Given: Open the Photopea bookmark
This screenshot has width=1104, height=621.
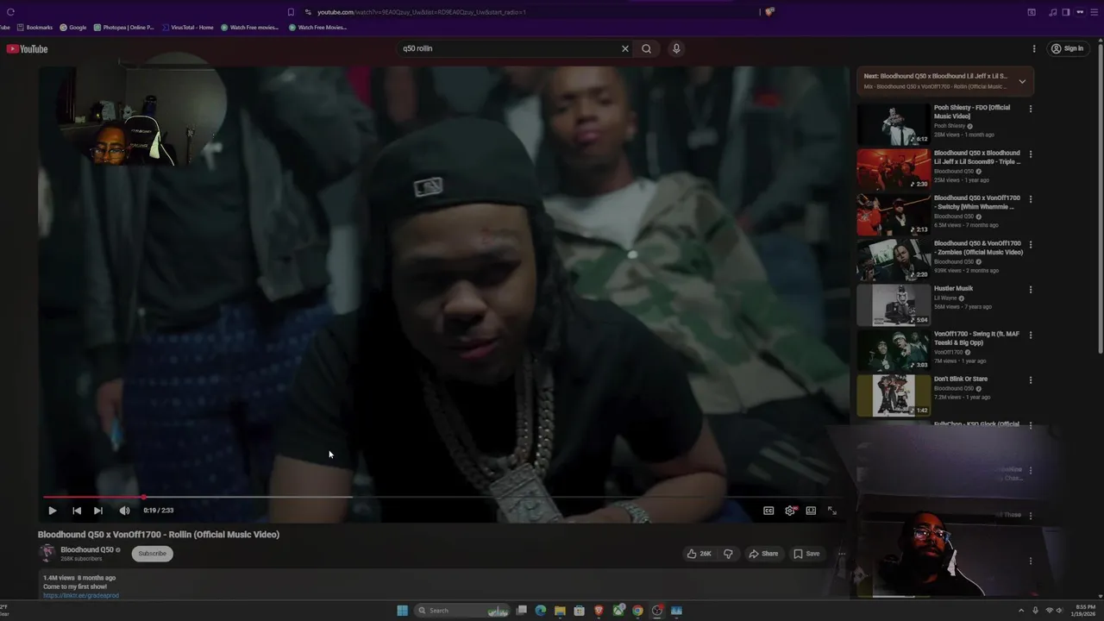Looking at the screenshot, I should (123, 28).
